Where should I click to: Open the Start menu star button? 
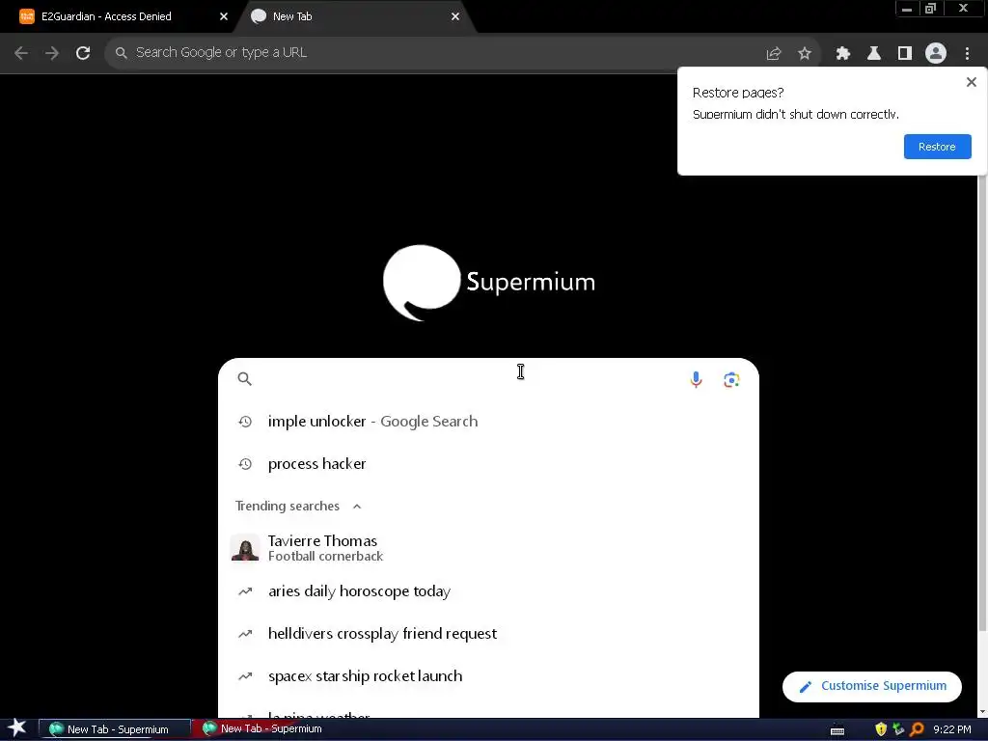(17, 727)
